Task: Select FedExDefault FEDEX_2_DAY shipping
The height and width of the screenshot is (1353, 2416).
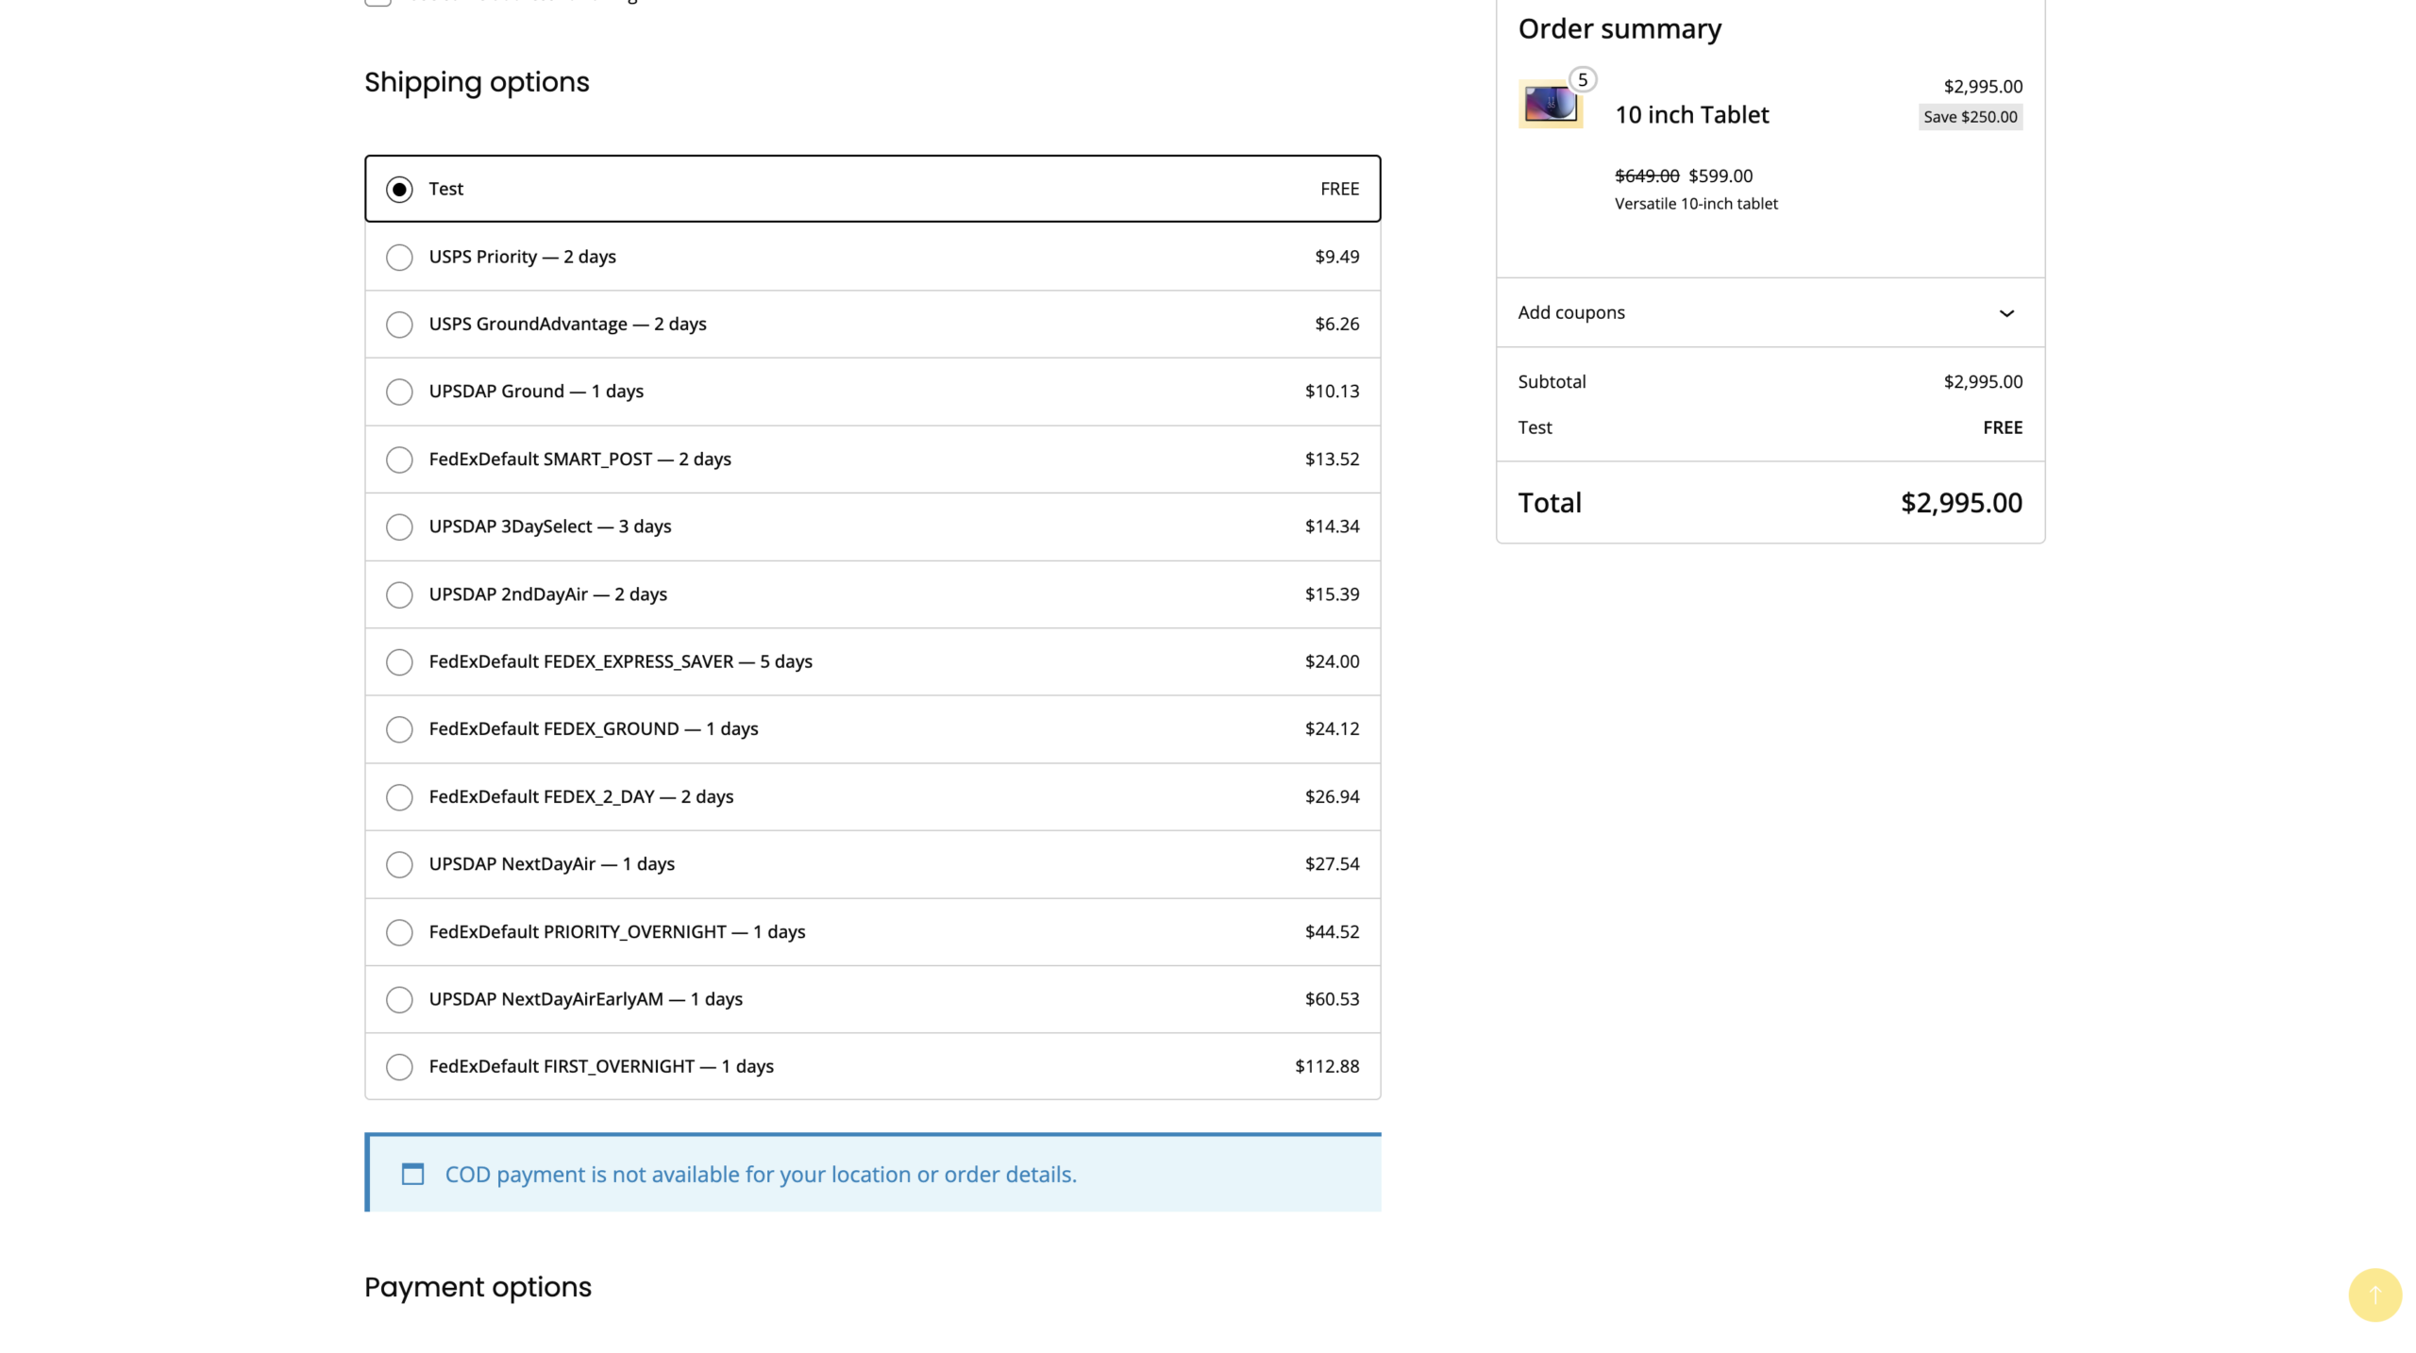Action: pyautogui.click(x=399, y=796)
